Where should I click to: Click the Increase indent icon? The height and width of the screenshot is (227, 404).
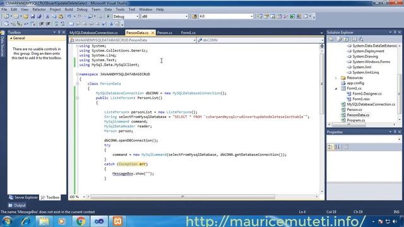point(48,24)
